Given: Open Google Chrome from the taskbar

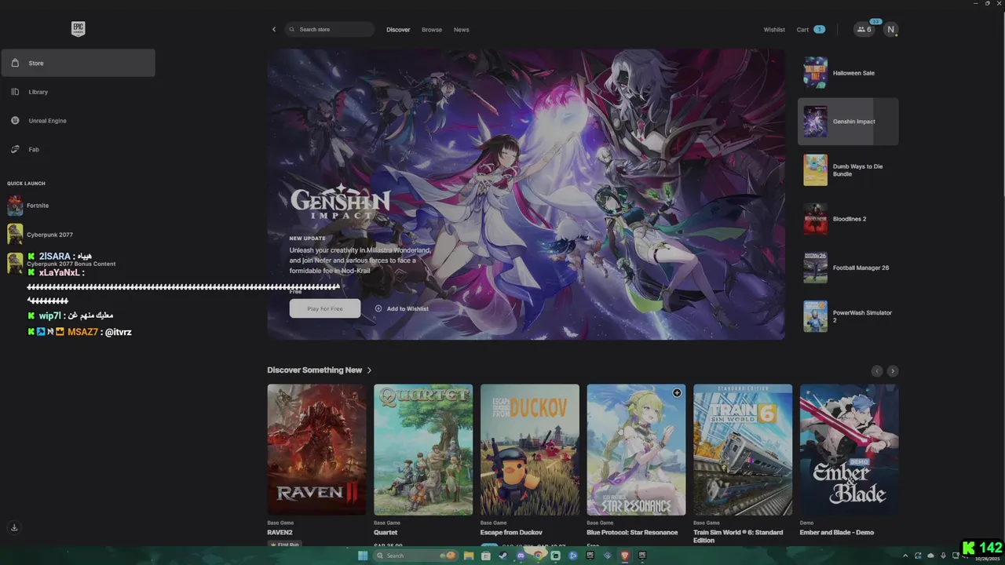Looking at the screenshot, I should (x=538, y=556).
